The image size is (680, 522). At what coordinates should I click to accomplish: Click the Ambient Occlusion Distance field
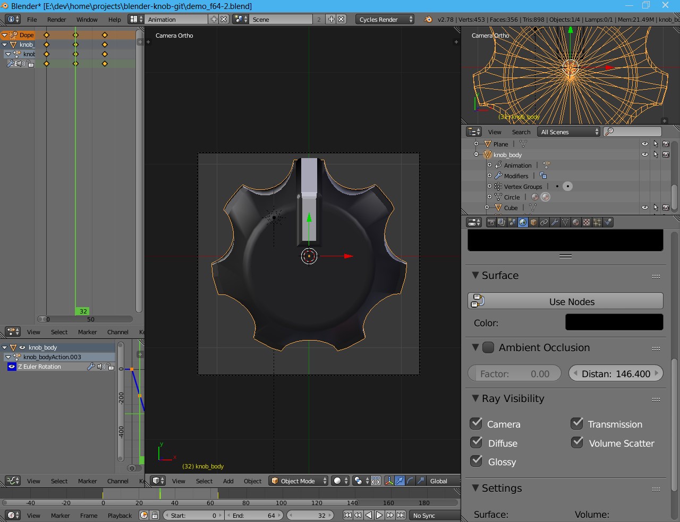click(x=616, y=373)
